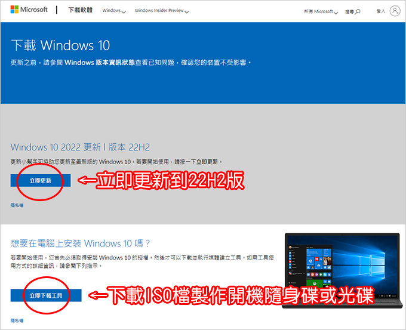Open the Windows 版本資訊狀態 link
Viewport: 406px width, 330px height.
(x=100, y=63)
